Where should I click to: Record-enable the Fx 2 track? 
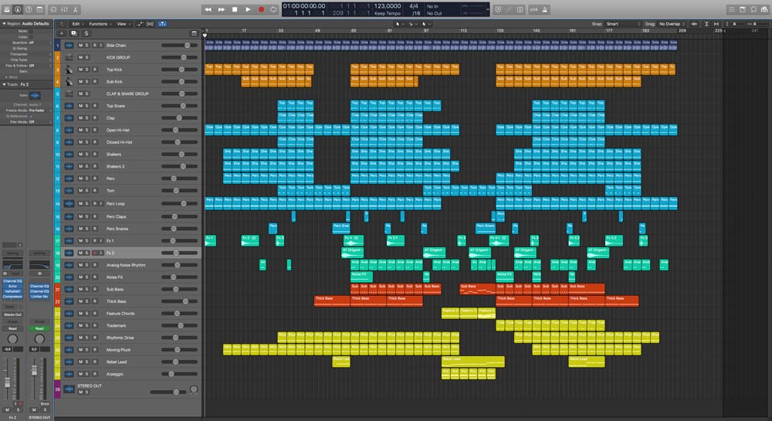point(94,253)
